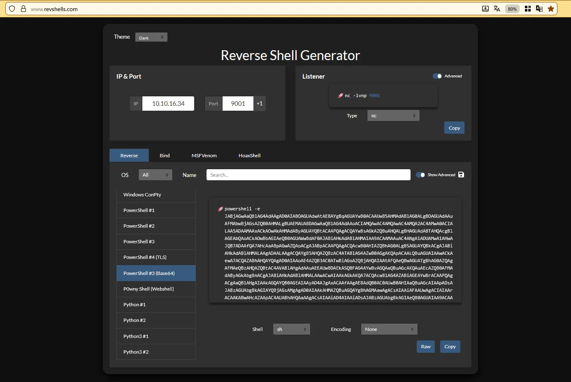The width and height of the screenshot is (571, 382).
Task: Select P0wny Shell (Webshell) entry
Action: point(156,289)
